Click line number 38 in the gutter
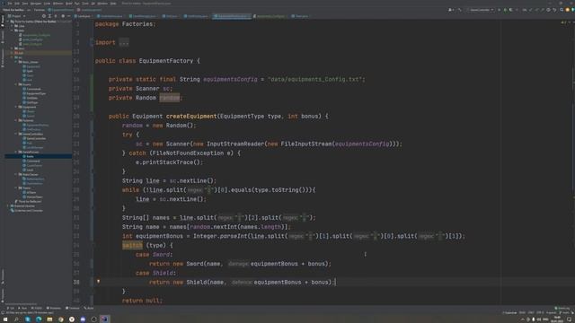This screenshot has height=323, width=575. [76, 282]
